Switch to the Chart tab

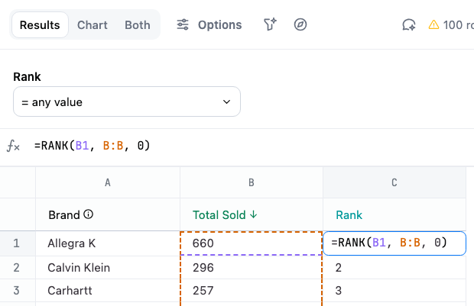pyautogui.click(x=93, y=25)
